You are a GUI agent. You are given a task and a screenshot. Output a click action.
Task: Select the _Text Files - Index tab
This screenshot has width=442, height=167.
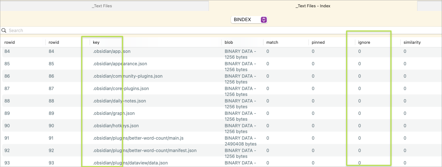(313, 6)
